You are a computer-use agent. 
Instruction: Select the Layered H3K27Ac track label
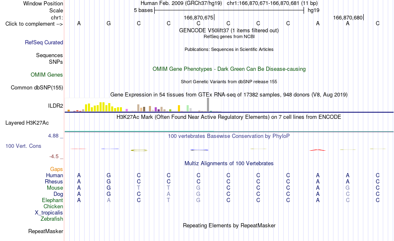point(27,123)
